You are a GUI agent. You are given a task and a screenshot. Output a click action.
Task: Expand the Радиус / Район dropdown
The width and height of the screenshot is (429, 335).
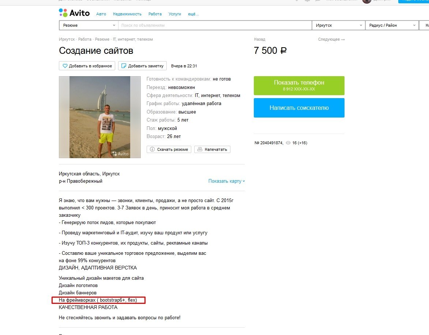pos(392,25)
